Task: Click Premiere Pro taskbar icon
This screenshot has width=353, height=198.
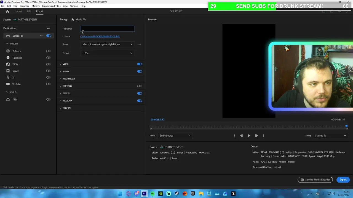Action: point(144,194)
